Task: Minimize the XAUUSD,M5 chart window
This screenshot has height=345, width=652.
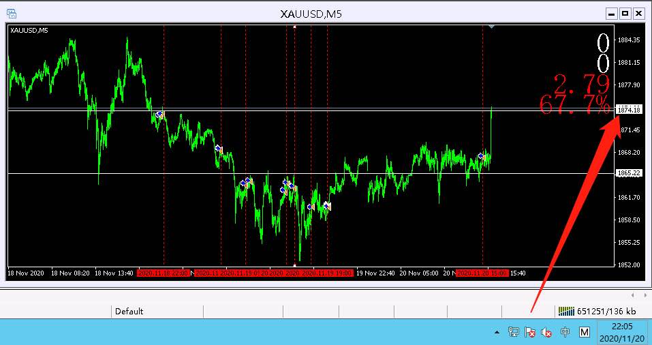Action: click(x=611, y=14)
